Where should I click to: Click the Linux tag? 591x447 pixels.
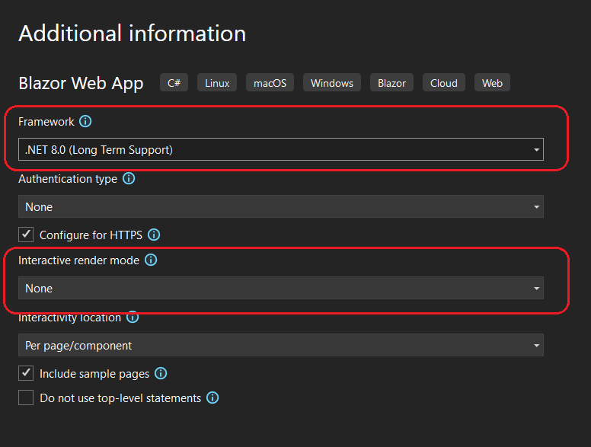(x=217, y=83)
